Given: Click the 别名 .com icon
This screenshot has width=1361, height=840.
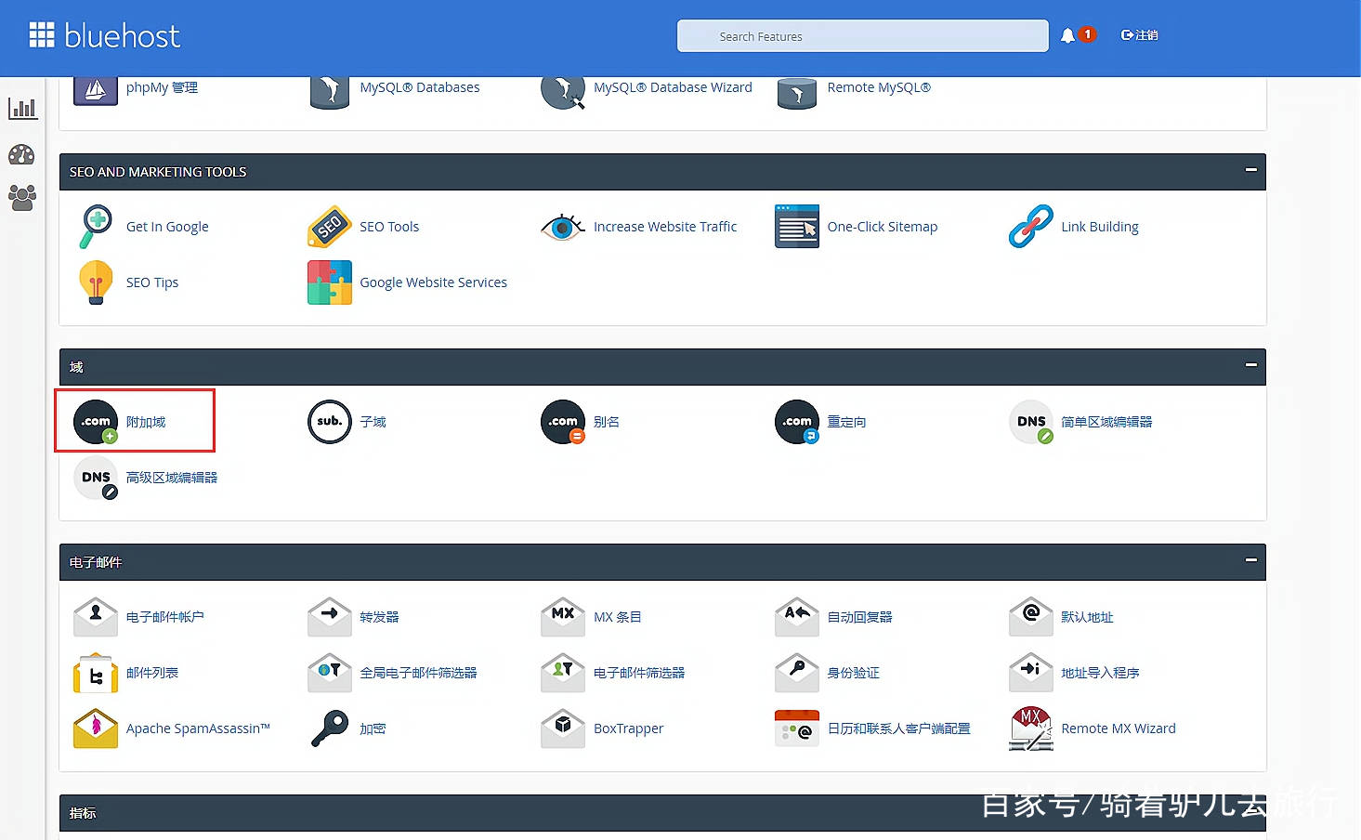Looking at the screenshot, I should tap(563, 422).
